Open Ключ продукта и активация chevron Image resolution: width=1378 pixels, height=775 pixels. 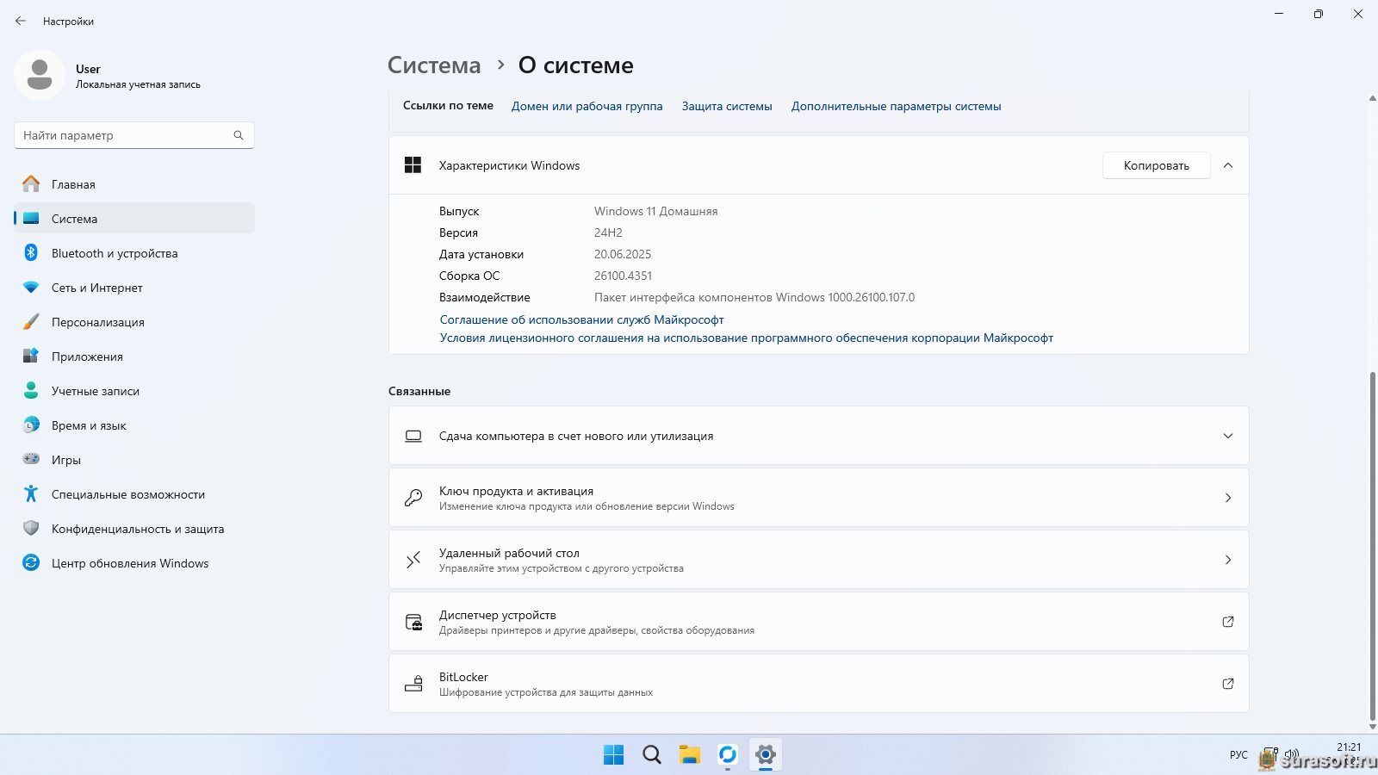pyautogui.click(x=1227, y=498)
